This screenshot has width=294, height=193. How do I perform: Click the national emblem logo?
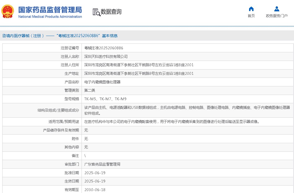point(8,11)
